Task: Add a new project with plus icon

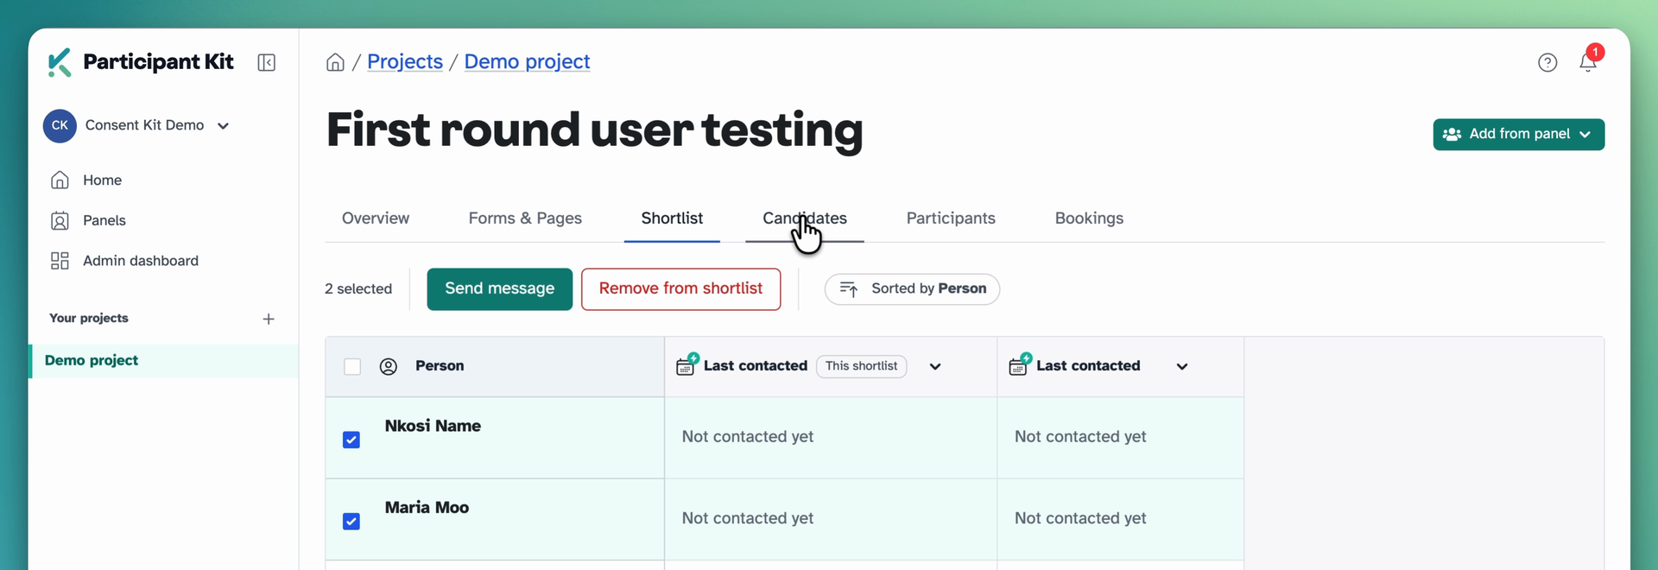Action: (x=269, y=319)
